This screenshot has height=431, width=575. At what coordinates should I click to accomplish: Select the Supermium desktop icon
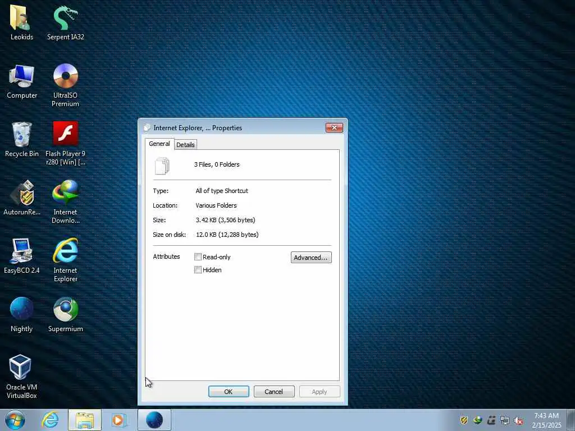click(65, 314)
